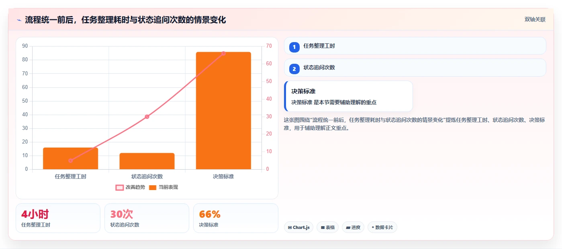This screenshot has width=562, height=249.
Task: Click the icon inside the 表格 tag
Action: [323, 227]
